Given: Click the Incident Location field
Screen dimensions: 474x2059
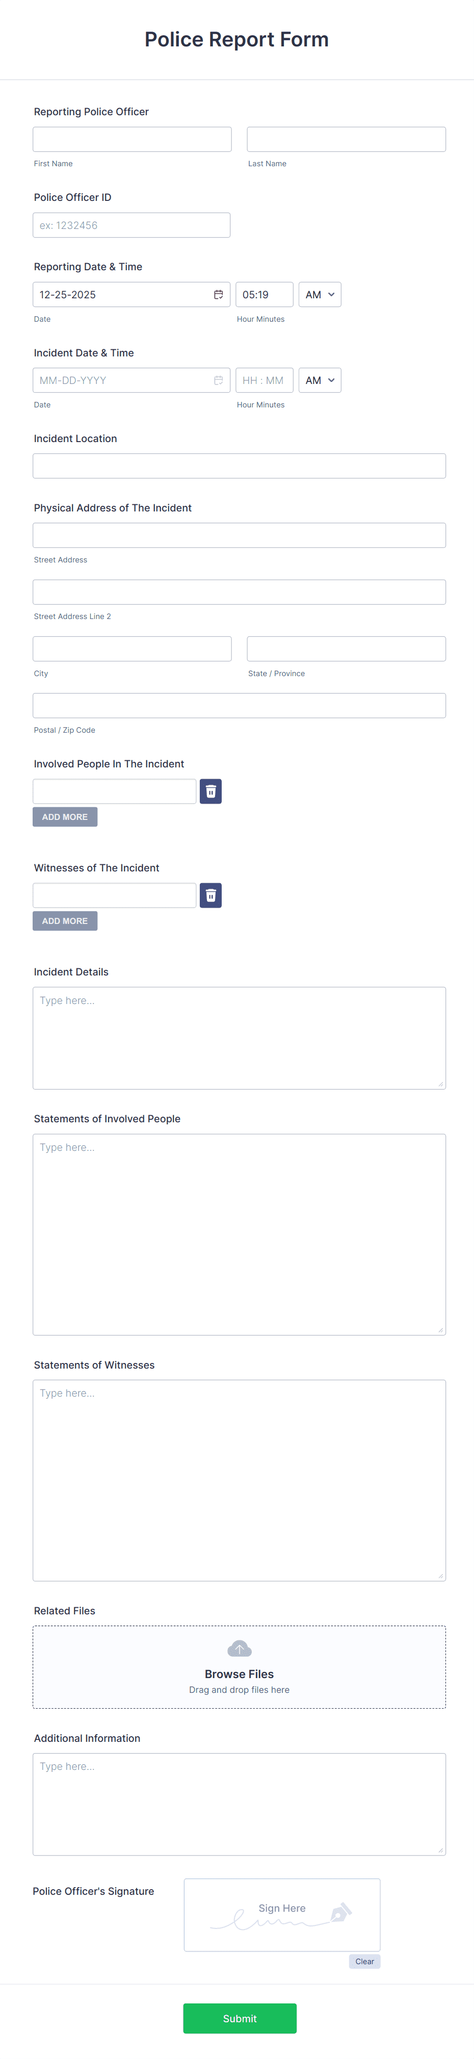Looking at the screenshot, I should 238,465.
